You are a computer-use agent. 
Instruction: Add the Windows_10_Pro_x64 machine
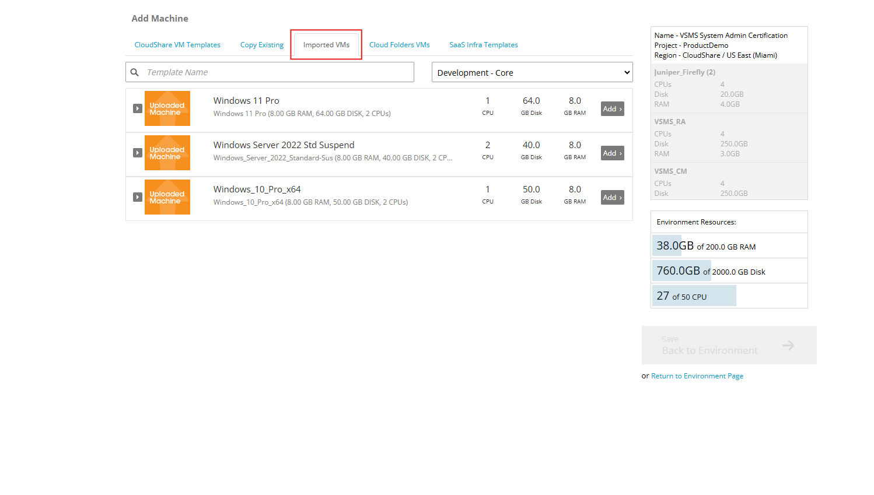612,197
